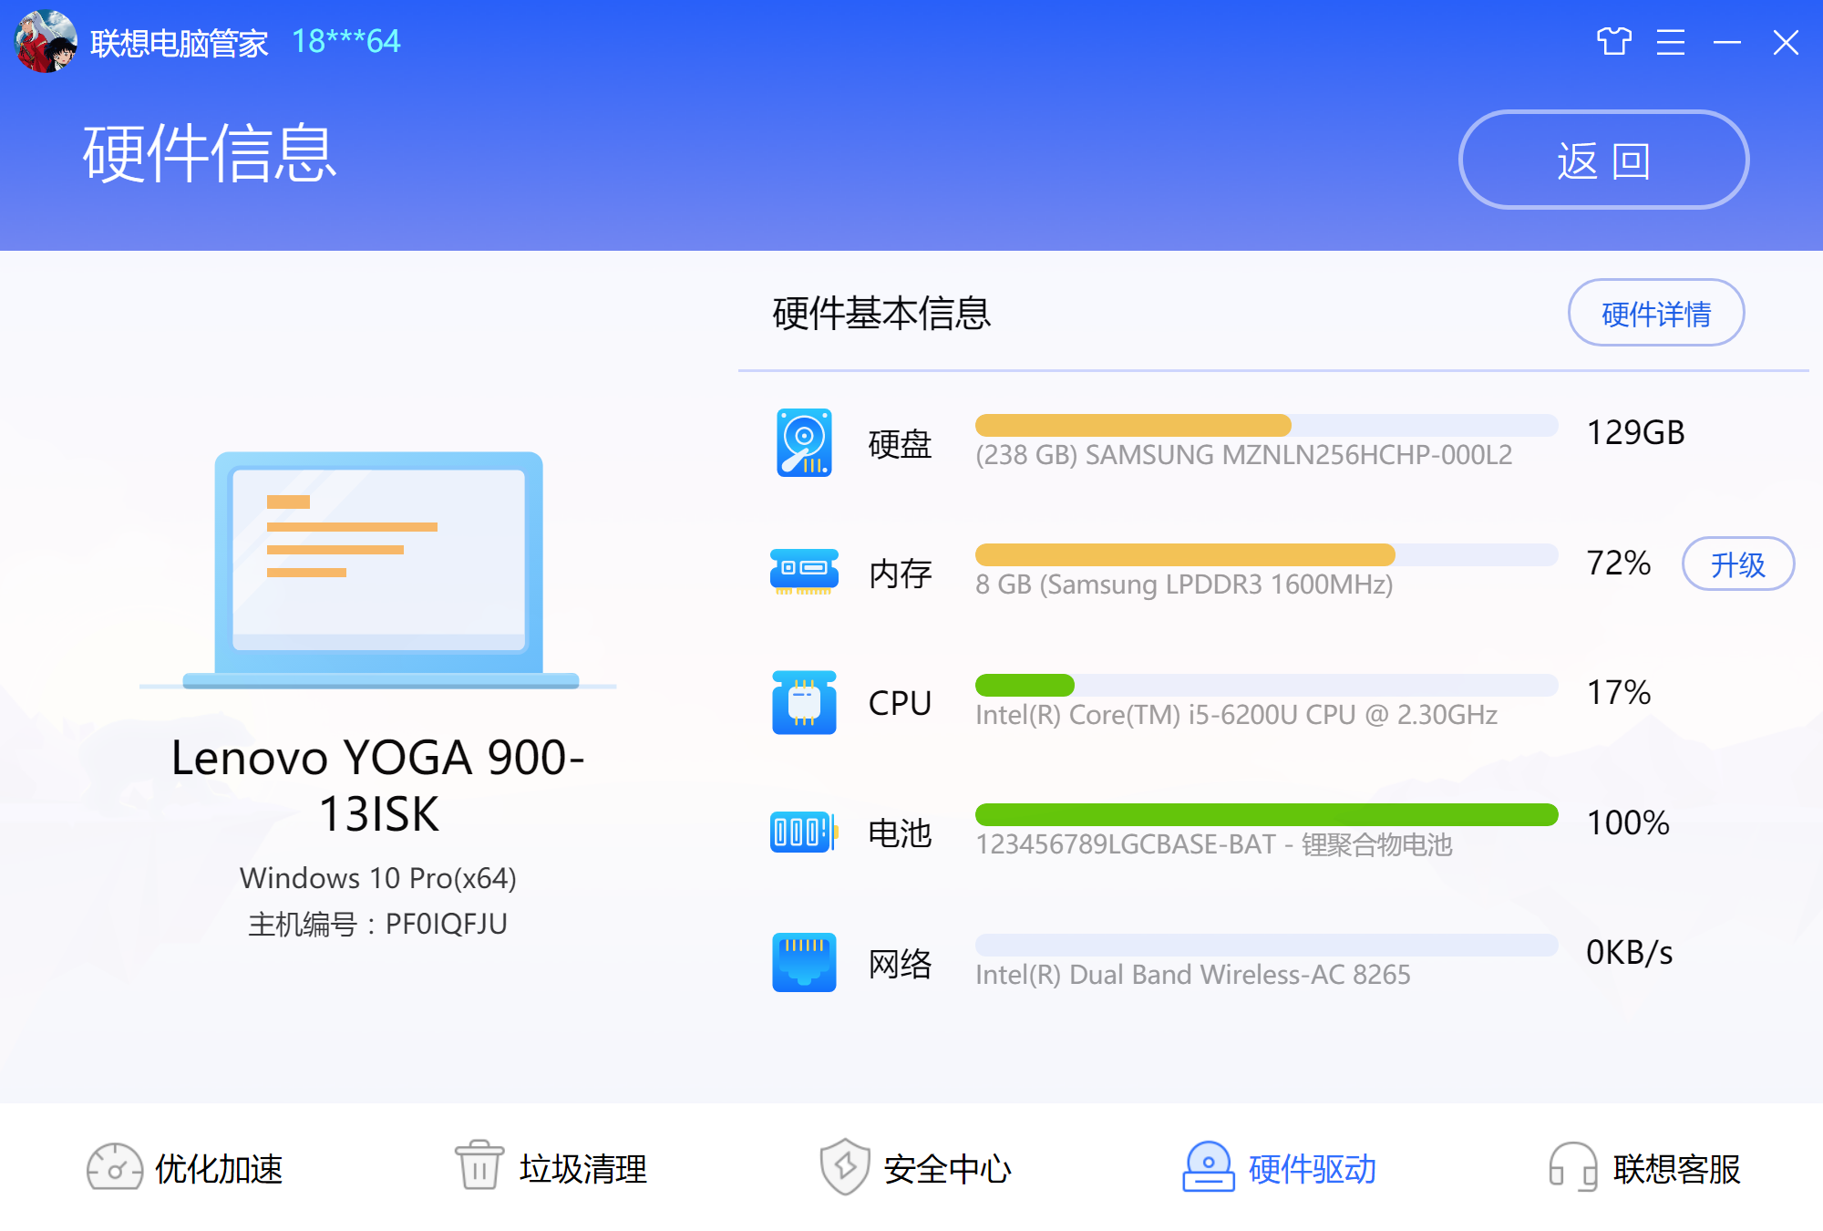Switch to the 联想客服 tab

coord(1644,1168)
